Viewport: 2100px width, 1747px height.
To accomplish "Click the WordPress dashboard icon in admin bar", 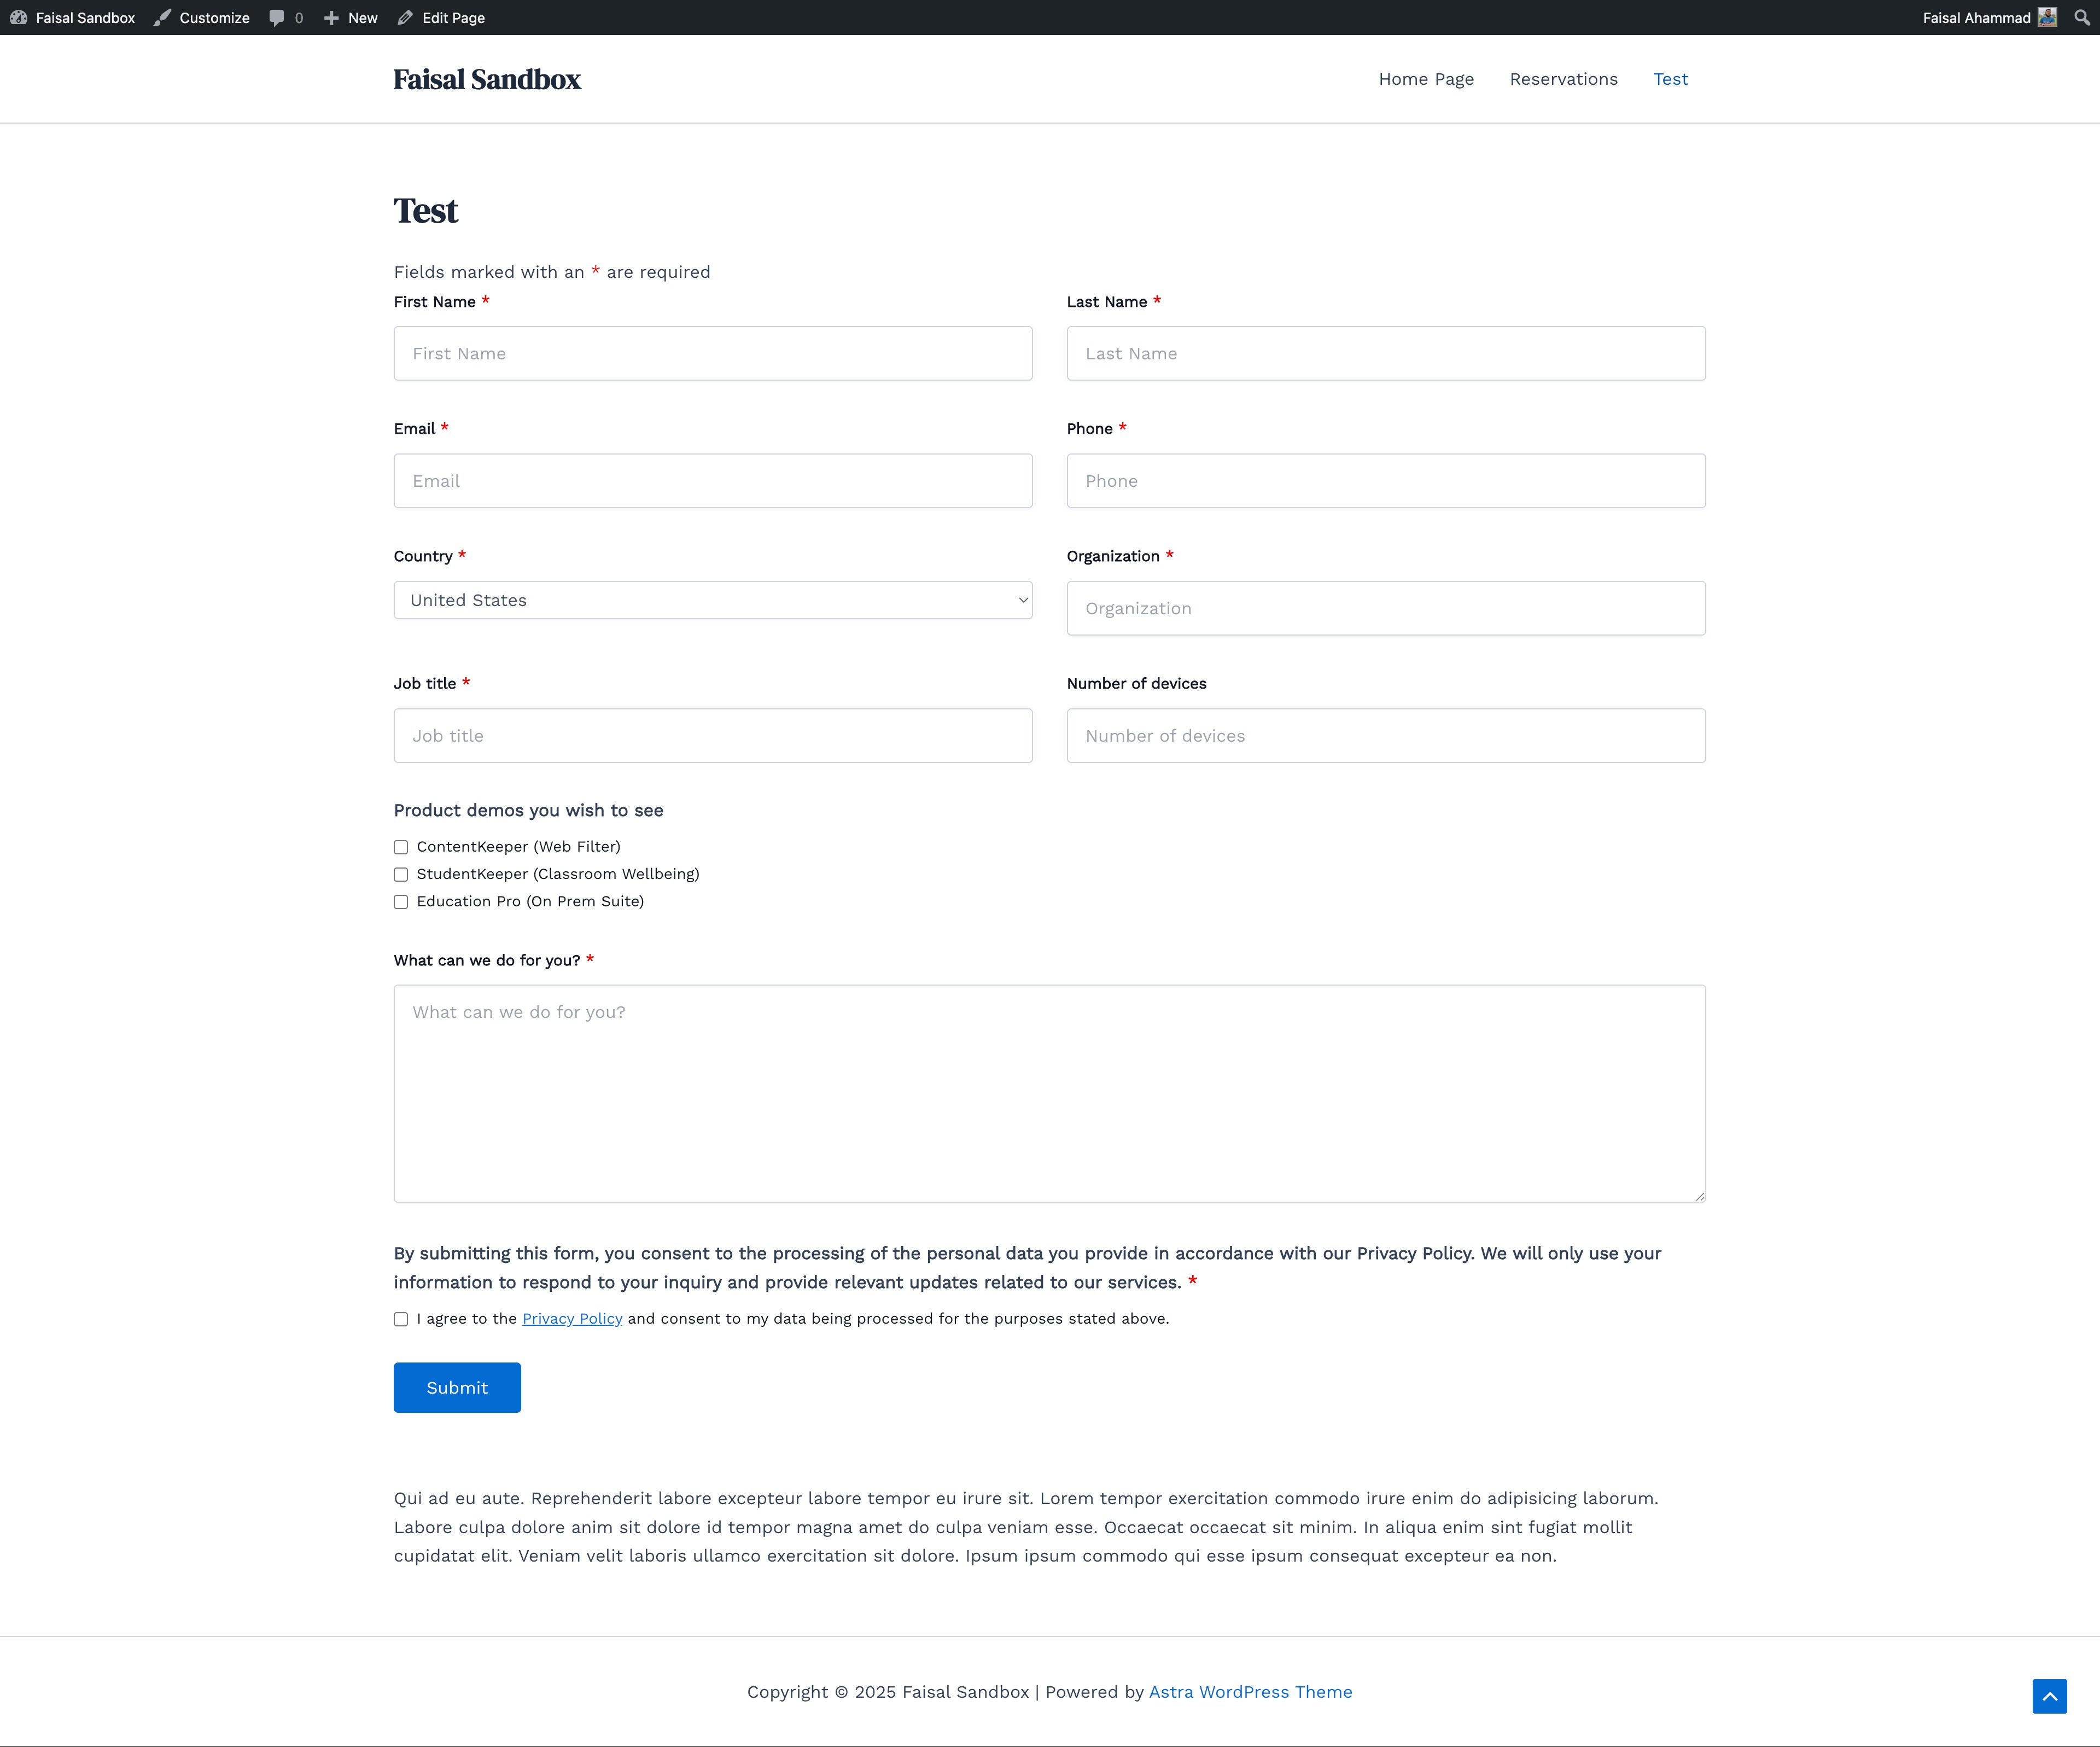I will click(18, 18).
